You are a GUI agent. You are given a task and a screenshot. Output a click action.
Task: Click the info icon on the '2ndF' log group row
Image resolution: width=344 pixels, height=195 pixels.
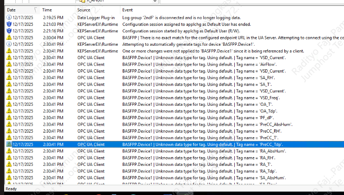coord(9,18)
